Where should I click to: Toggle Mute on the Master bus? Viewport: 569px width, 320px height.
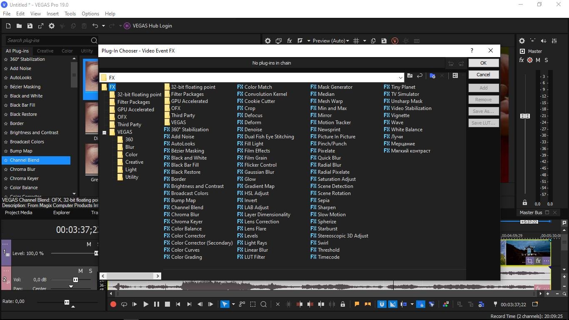pos(538,60)
